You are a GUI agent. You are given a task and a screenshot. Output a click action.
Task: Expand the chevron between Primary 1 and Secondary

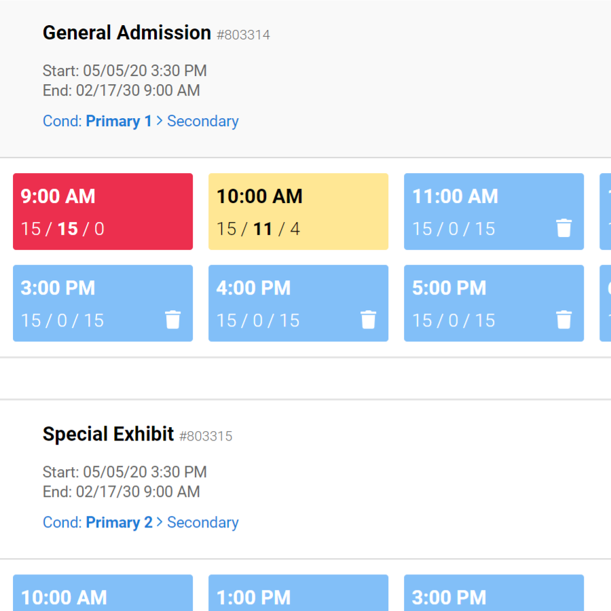(x=158, y=121)
